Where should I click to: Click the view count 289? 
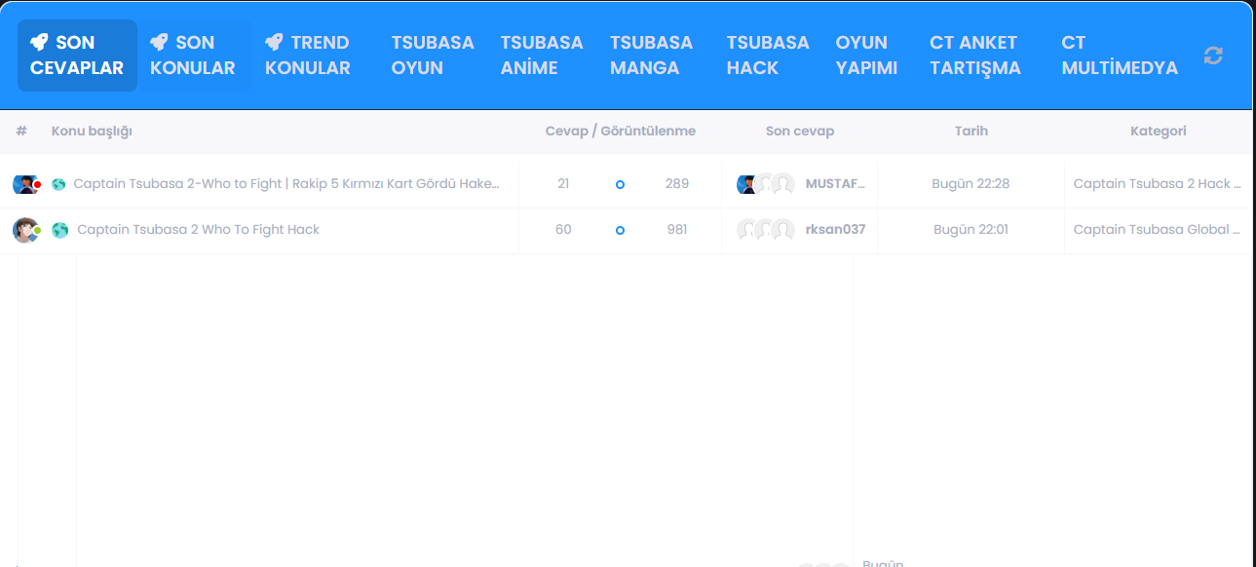tap(676, 183)
